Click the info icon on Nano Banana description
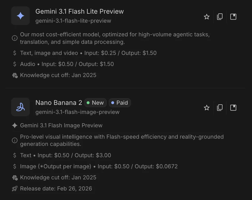Viewport: 252px width, 200px height. [15, 140]
